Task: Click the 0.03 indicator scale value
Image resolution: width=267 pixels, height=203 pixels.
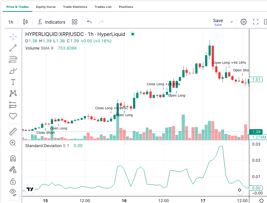Action: [256, 144]
